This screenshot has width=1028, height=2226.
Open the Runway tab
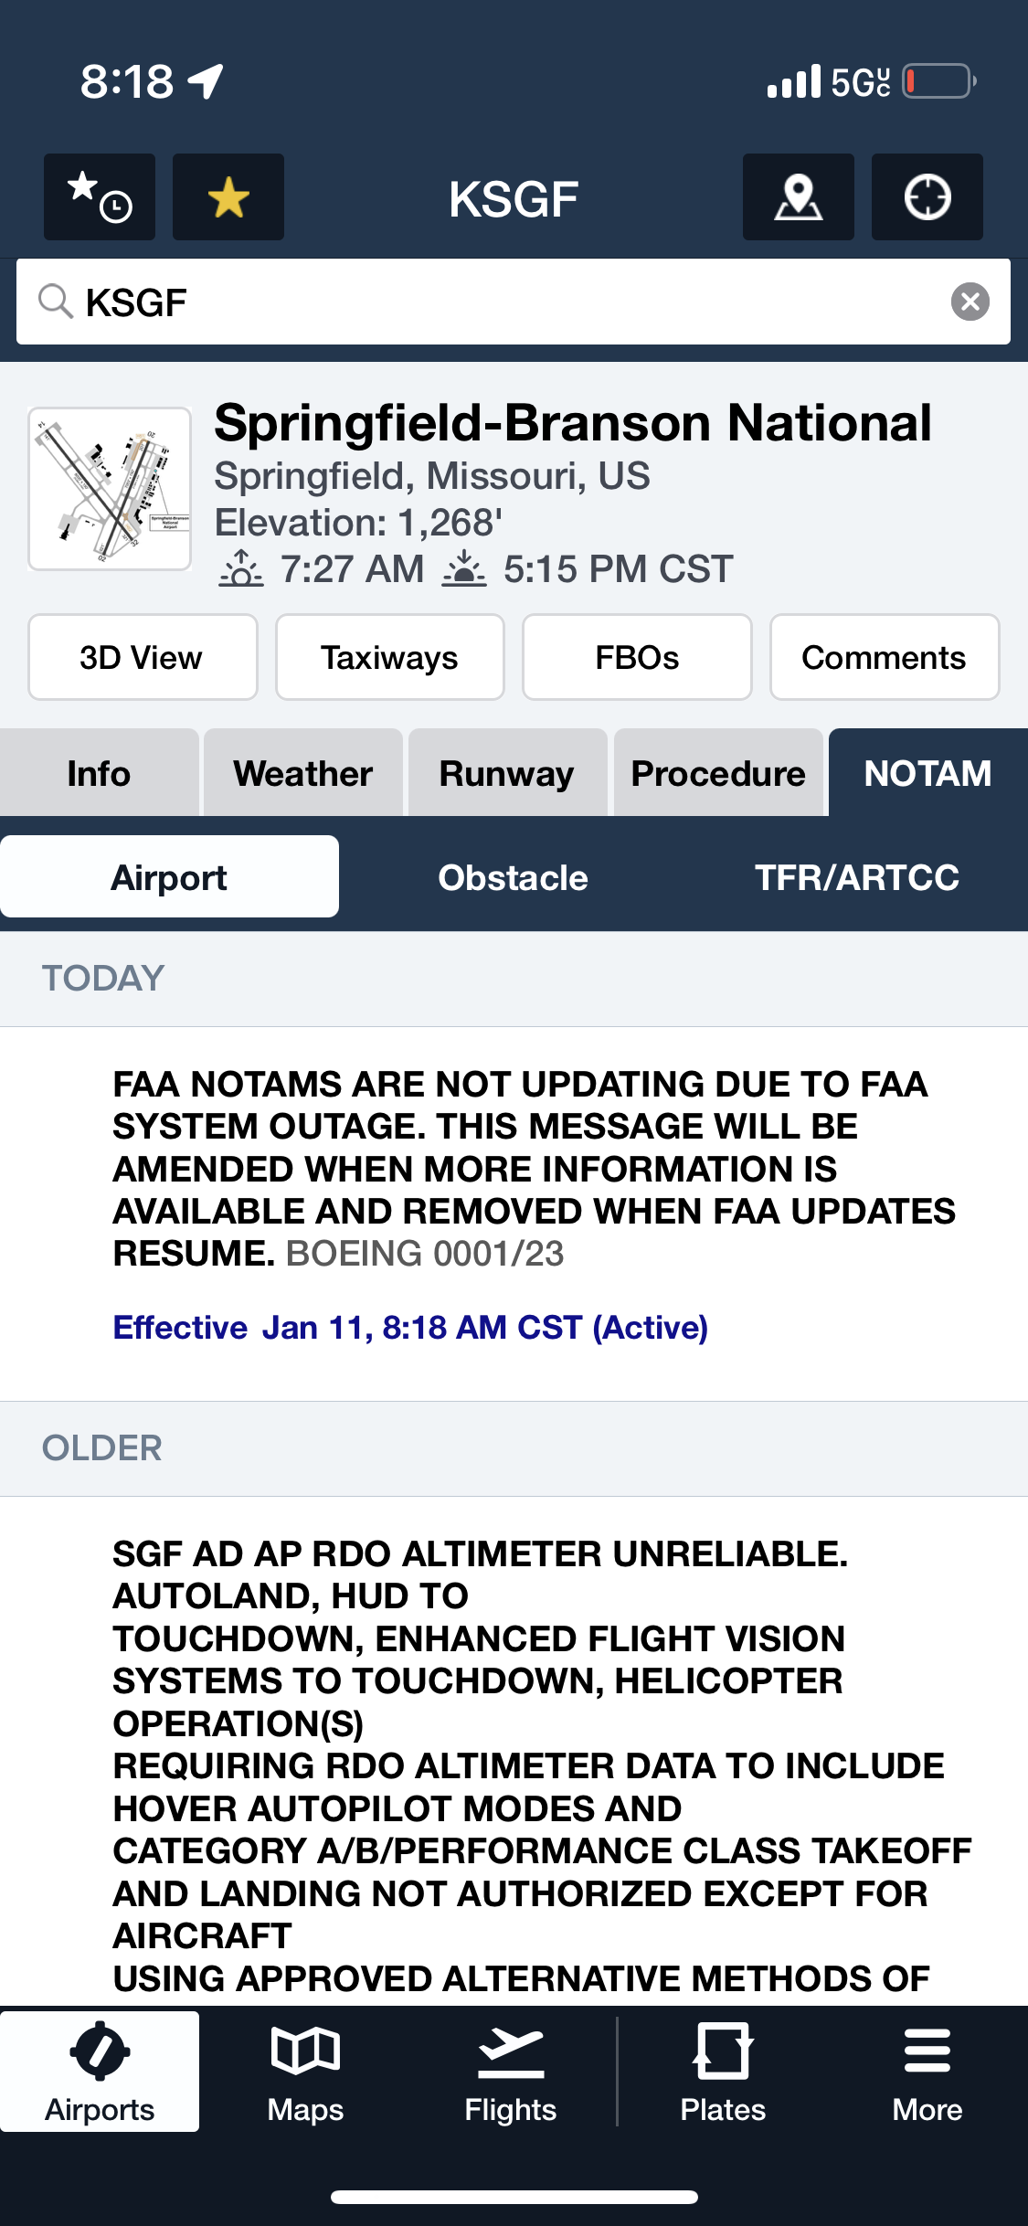coord(507,773)
